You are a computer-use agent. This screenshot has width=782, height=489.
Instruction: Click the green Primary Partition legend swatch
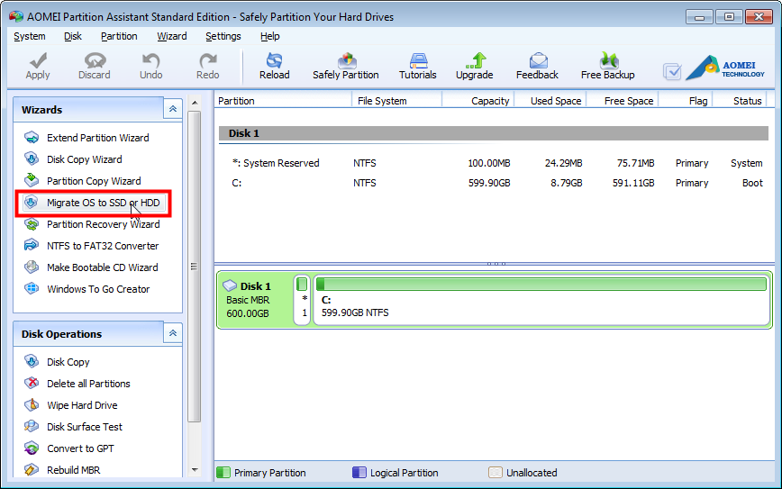pos(223,472)
